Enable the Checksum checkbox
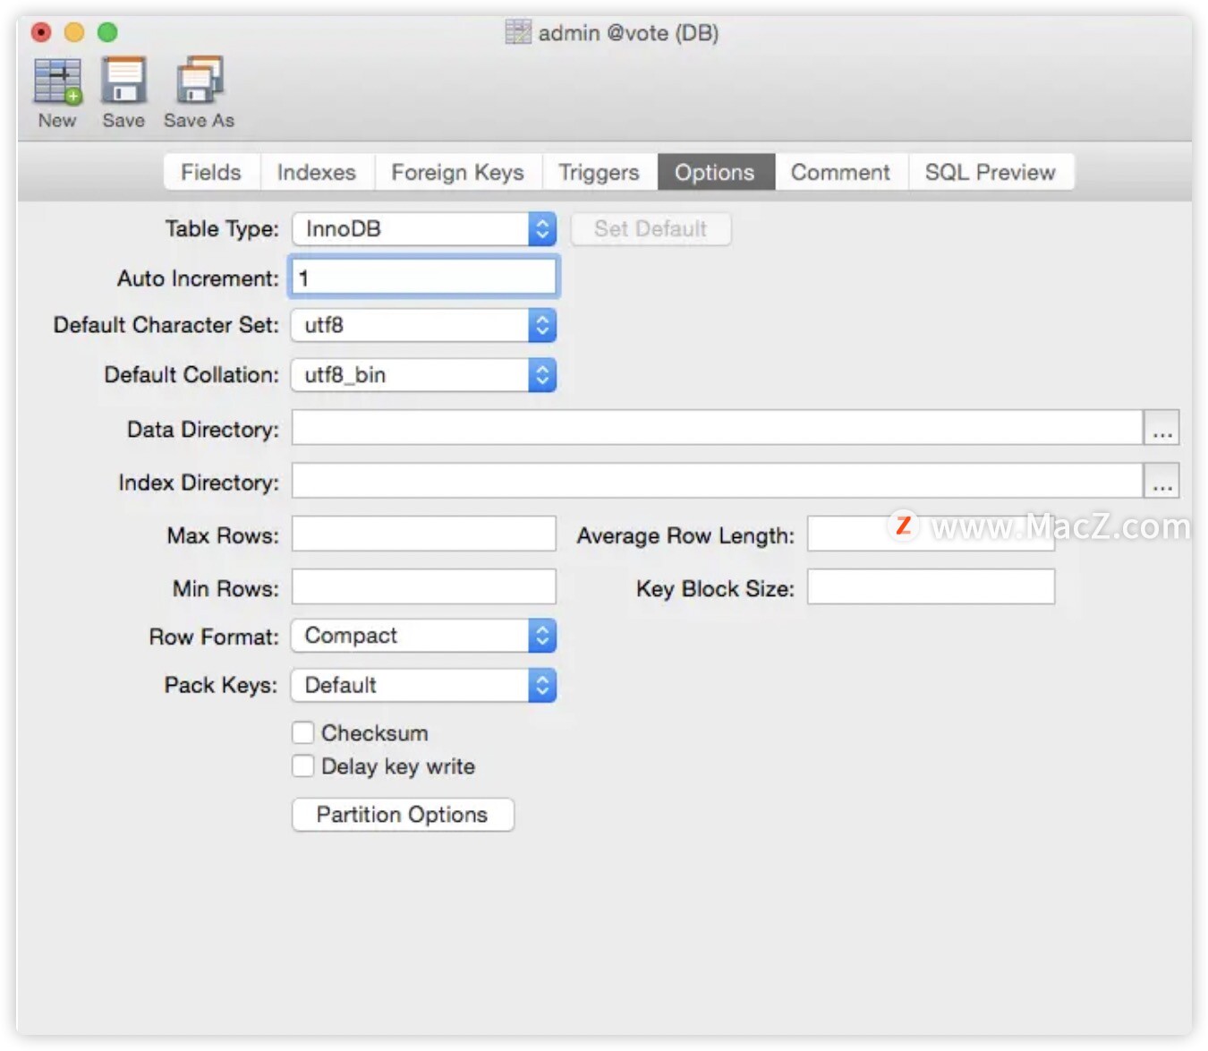 pos(303,733)
